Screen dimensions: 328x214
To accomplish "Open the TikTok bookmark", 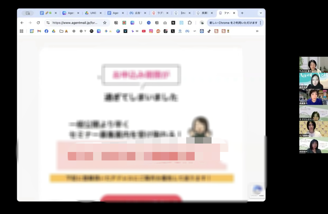I will coord(209,31).
